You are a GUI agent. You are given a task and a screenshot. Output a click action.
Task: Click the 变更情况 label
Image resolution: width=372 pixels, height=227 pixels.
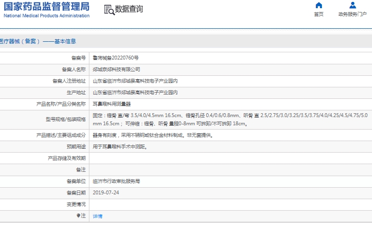(76, 204)
